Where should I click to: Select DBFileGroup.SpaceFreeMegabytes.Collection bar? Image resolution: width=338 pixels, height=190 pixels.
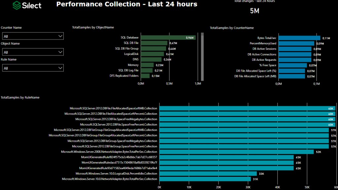click(x=244, y=141)
